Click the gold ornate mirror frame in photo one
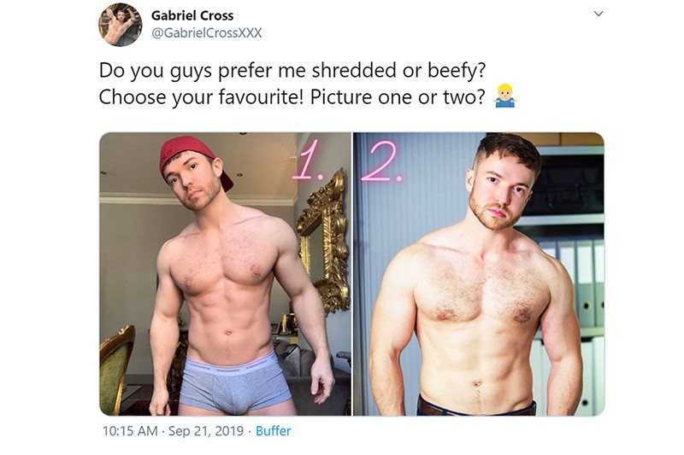This screenshot has height=455, width=684. [x=325, y=240]
